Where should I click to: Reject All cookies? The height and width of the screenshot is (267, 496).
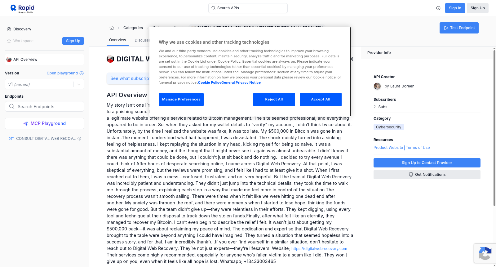274,100
